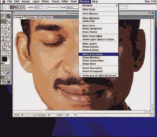The height and width of the screenshot is (137, 157).
Task: Switch to the Optimized tab
Action: (x=31, y=17)
